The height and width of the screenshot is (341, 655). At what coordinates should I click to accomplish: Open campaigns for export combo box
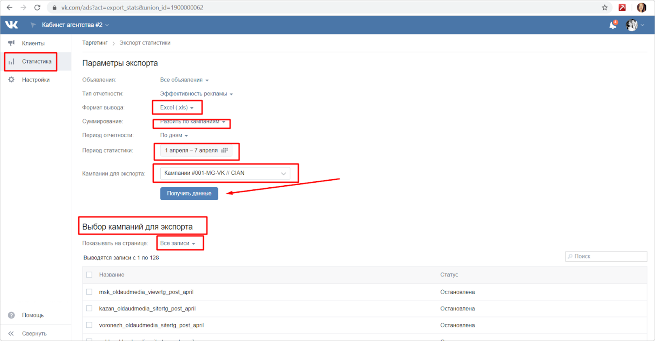(225, 173)
